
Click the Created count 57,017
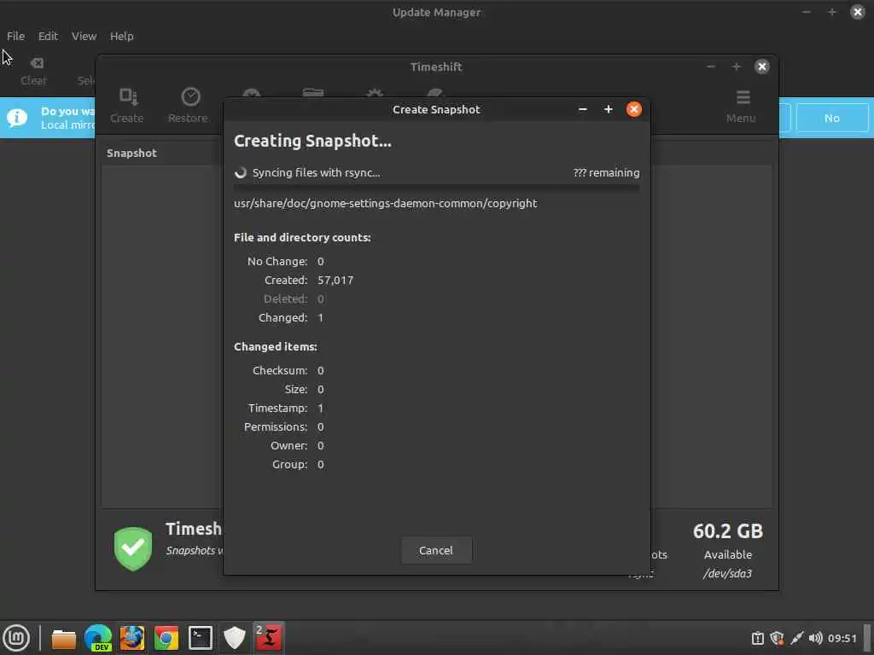(335, 280)
